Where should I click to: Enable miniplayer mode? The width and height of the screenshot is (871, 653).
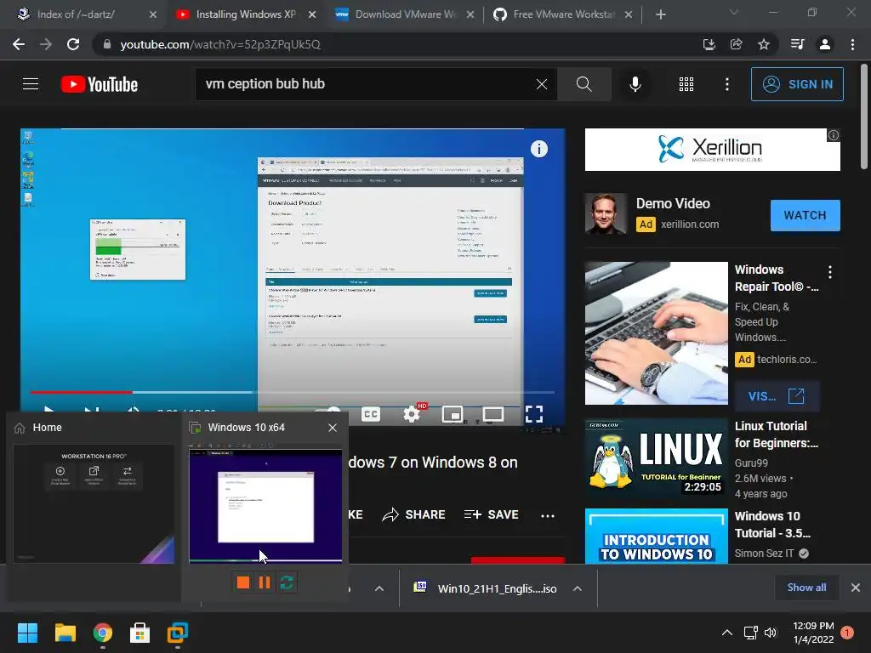[x=453, y=414]
